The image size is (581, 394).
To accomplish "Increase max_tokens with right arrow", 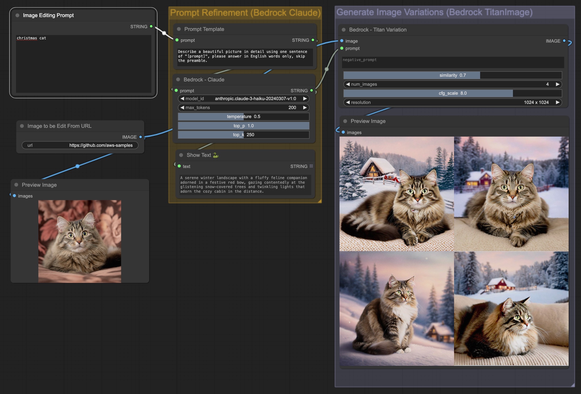I will 305,107.
